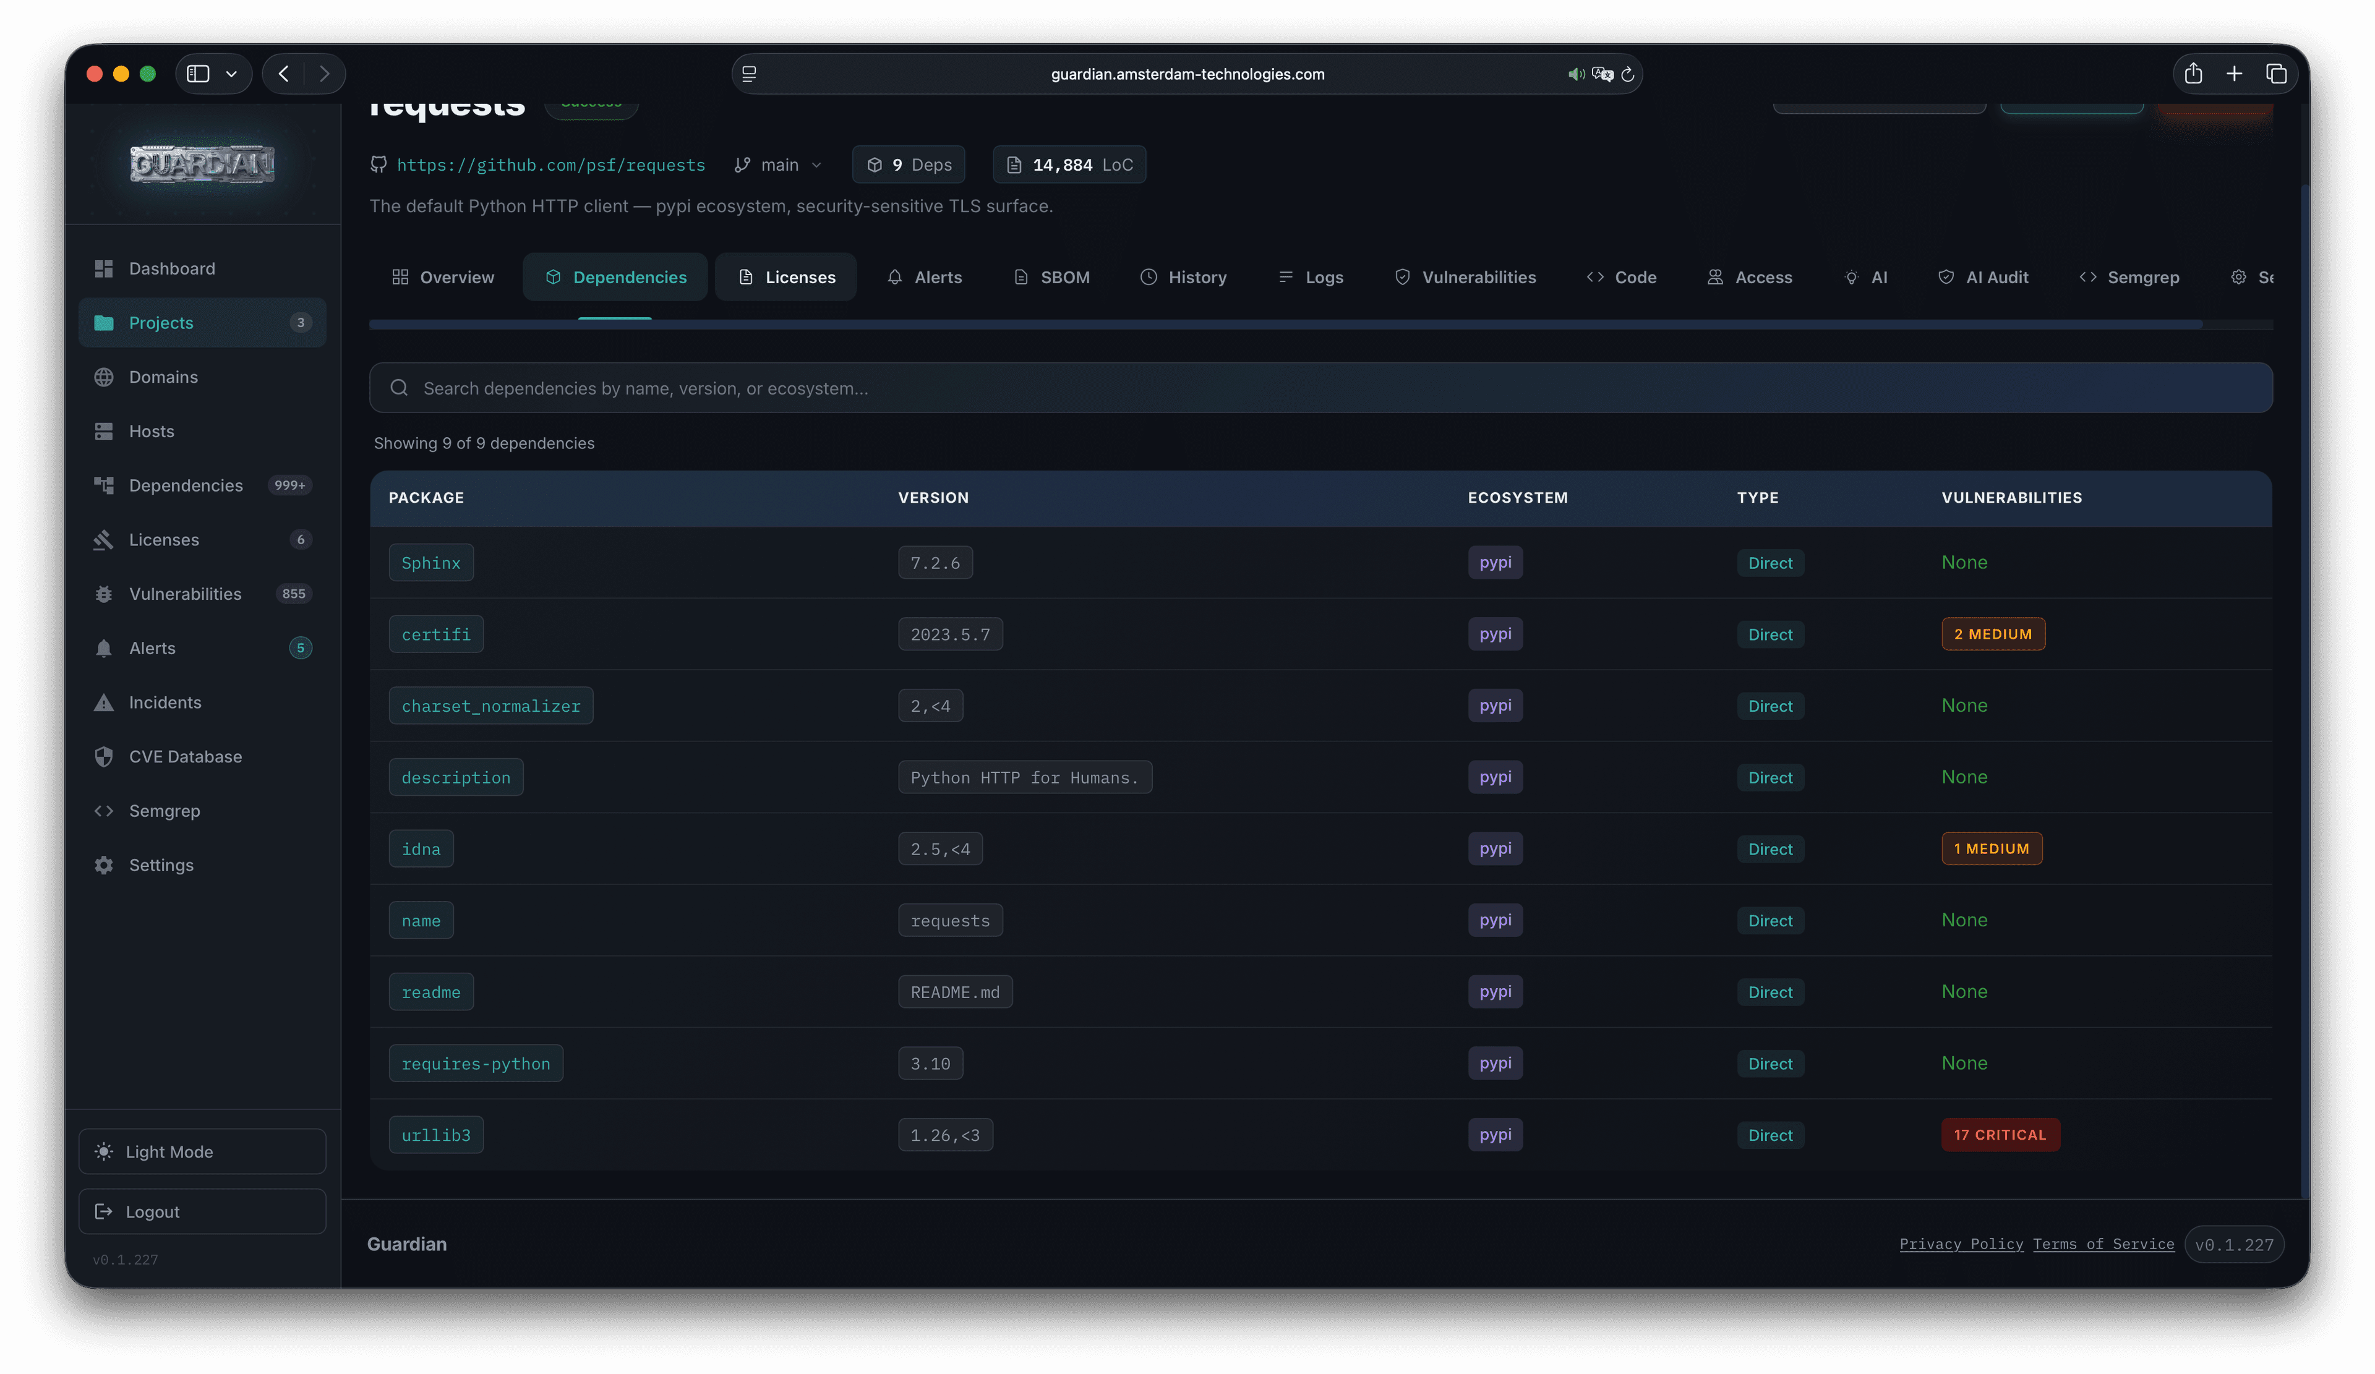Image resolution: width=2375 pixels, height=1374 pixels.
Task: Click the idna package name
Action: coord(421,849)
